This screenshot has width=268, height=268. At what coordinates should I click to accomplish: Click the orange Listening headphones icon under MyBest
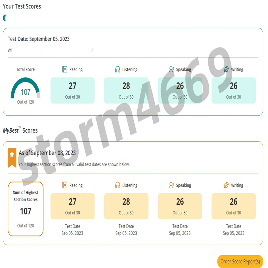click(118, 185)
